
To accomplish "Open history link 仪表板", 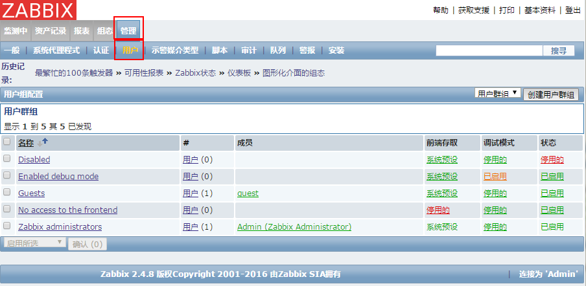I will pyautogui.click(x=239, y=73).
